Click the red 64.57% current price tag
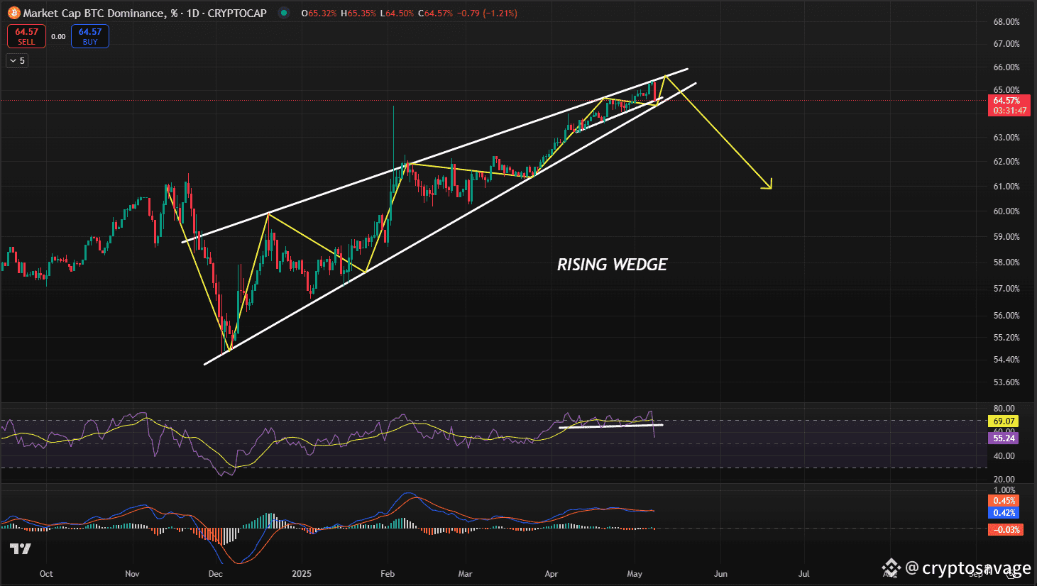Screen dimensions: 1037x586 click(x=1007, y=101)
